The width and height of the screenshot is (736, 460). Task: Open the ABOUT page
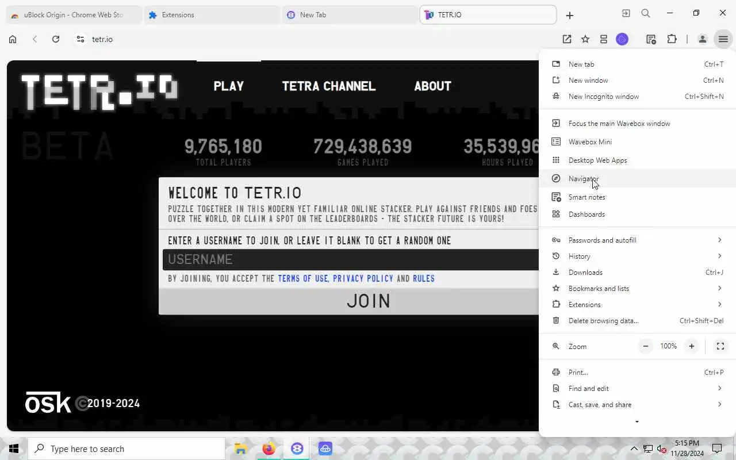[433, 86]
